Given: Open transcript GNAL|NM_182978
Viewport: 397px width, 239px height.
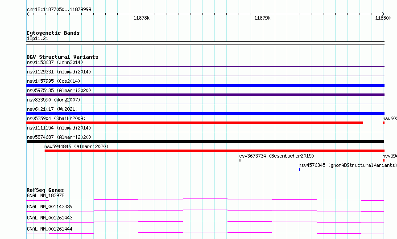Looking at the screenshot, I should tap(45, 195).
